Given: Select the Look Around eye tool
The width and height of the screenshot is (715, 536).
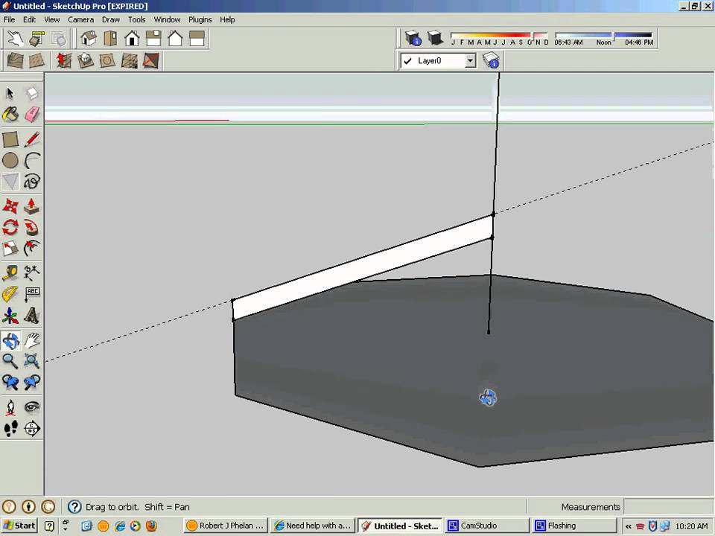Looking at the screenshot, I should [32, 407].
